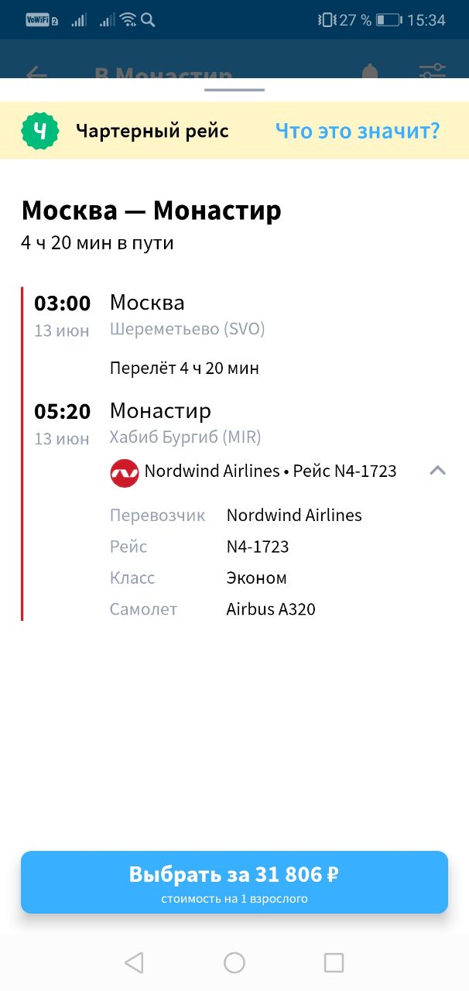Screen dimensions: 469x991
Task: Collapse the Nordwind Airlines flight N4-1723 row
Action: [x=279, y=471]
